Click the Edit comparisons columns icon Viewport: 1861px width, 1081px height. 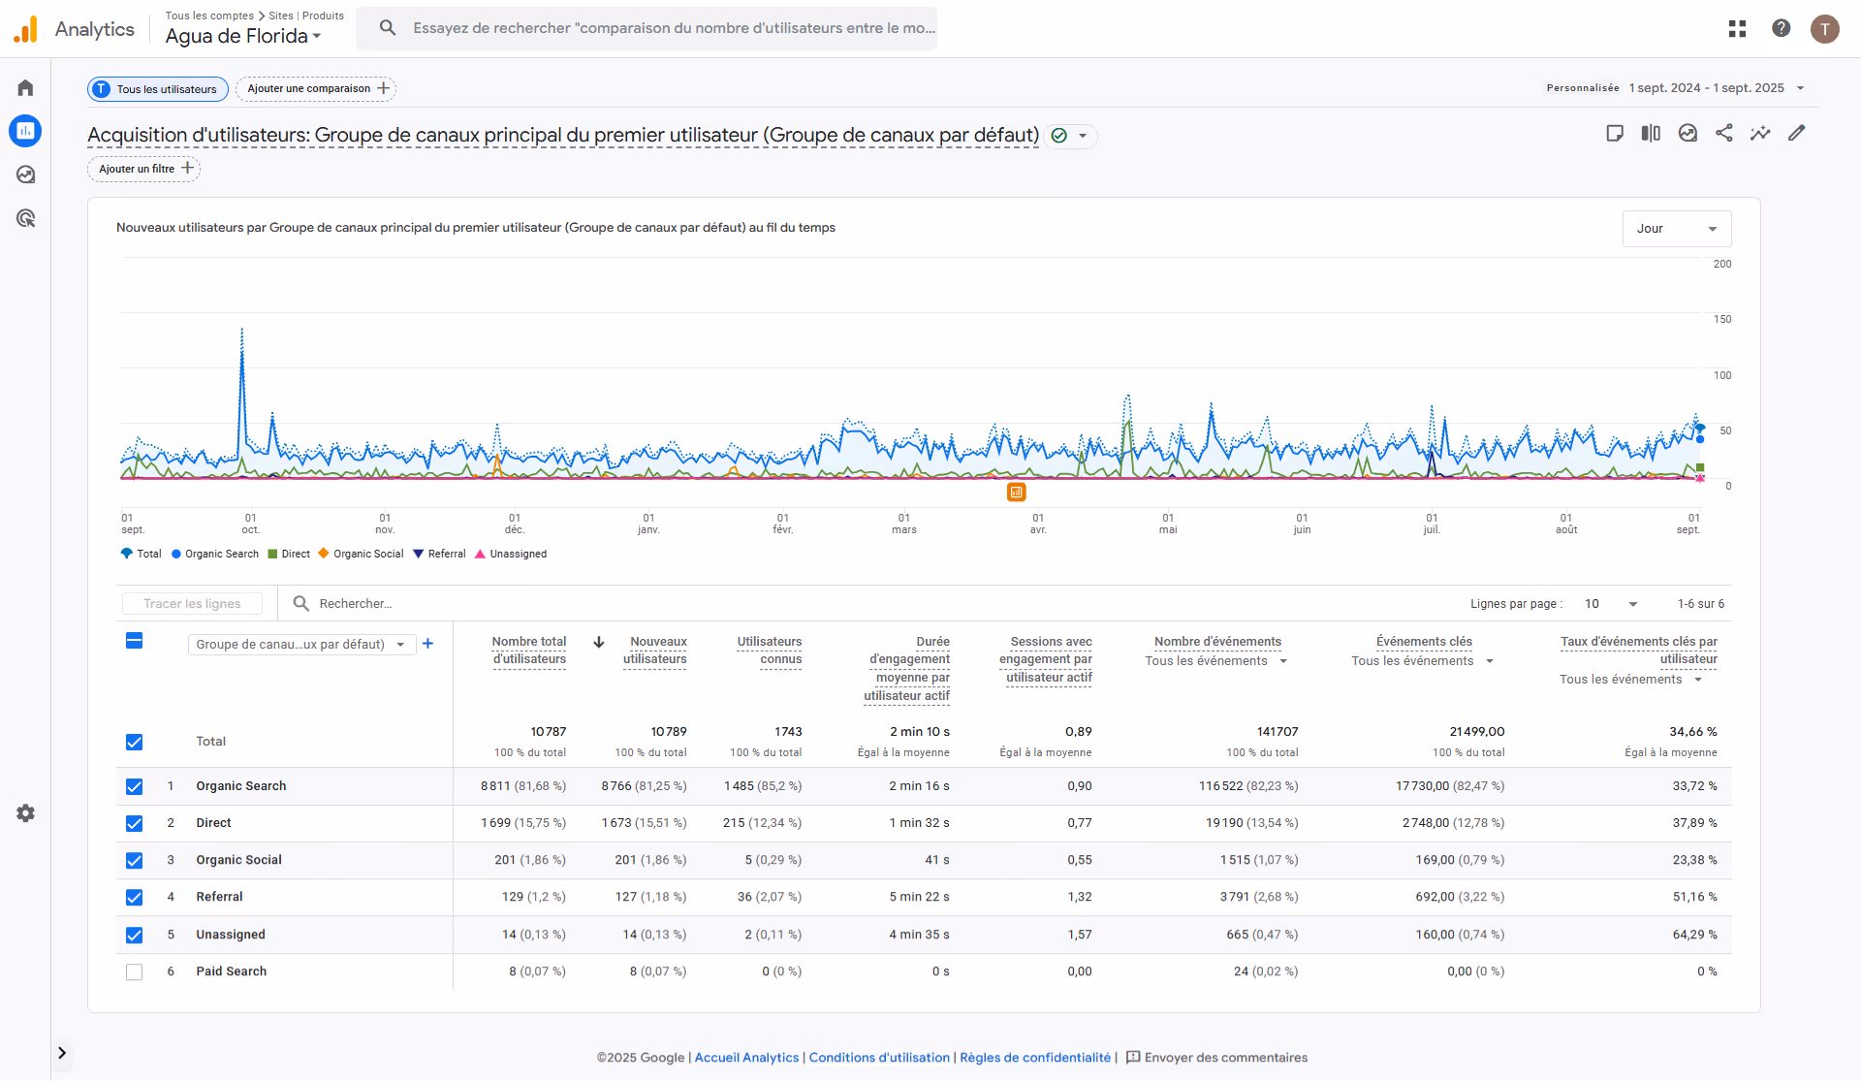tap(1651, 133)
